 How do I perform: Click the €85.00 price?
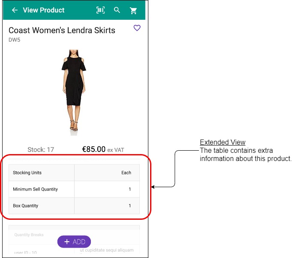tap(94, 149)
